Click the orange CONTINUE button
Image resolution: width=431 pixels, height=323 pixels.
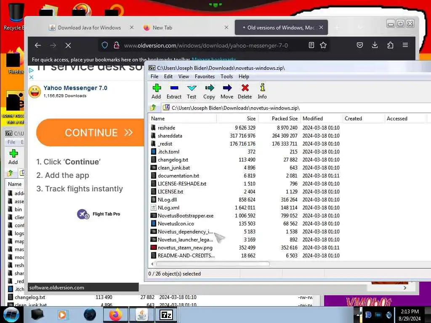91,132
